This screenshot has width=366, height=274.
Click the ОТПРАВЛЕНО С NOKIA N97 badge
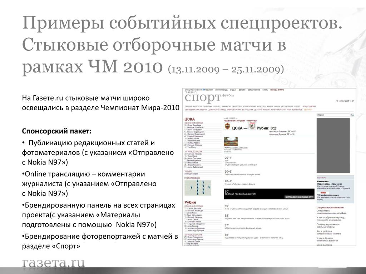point(299,197)
